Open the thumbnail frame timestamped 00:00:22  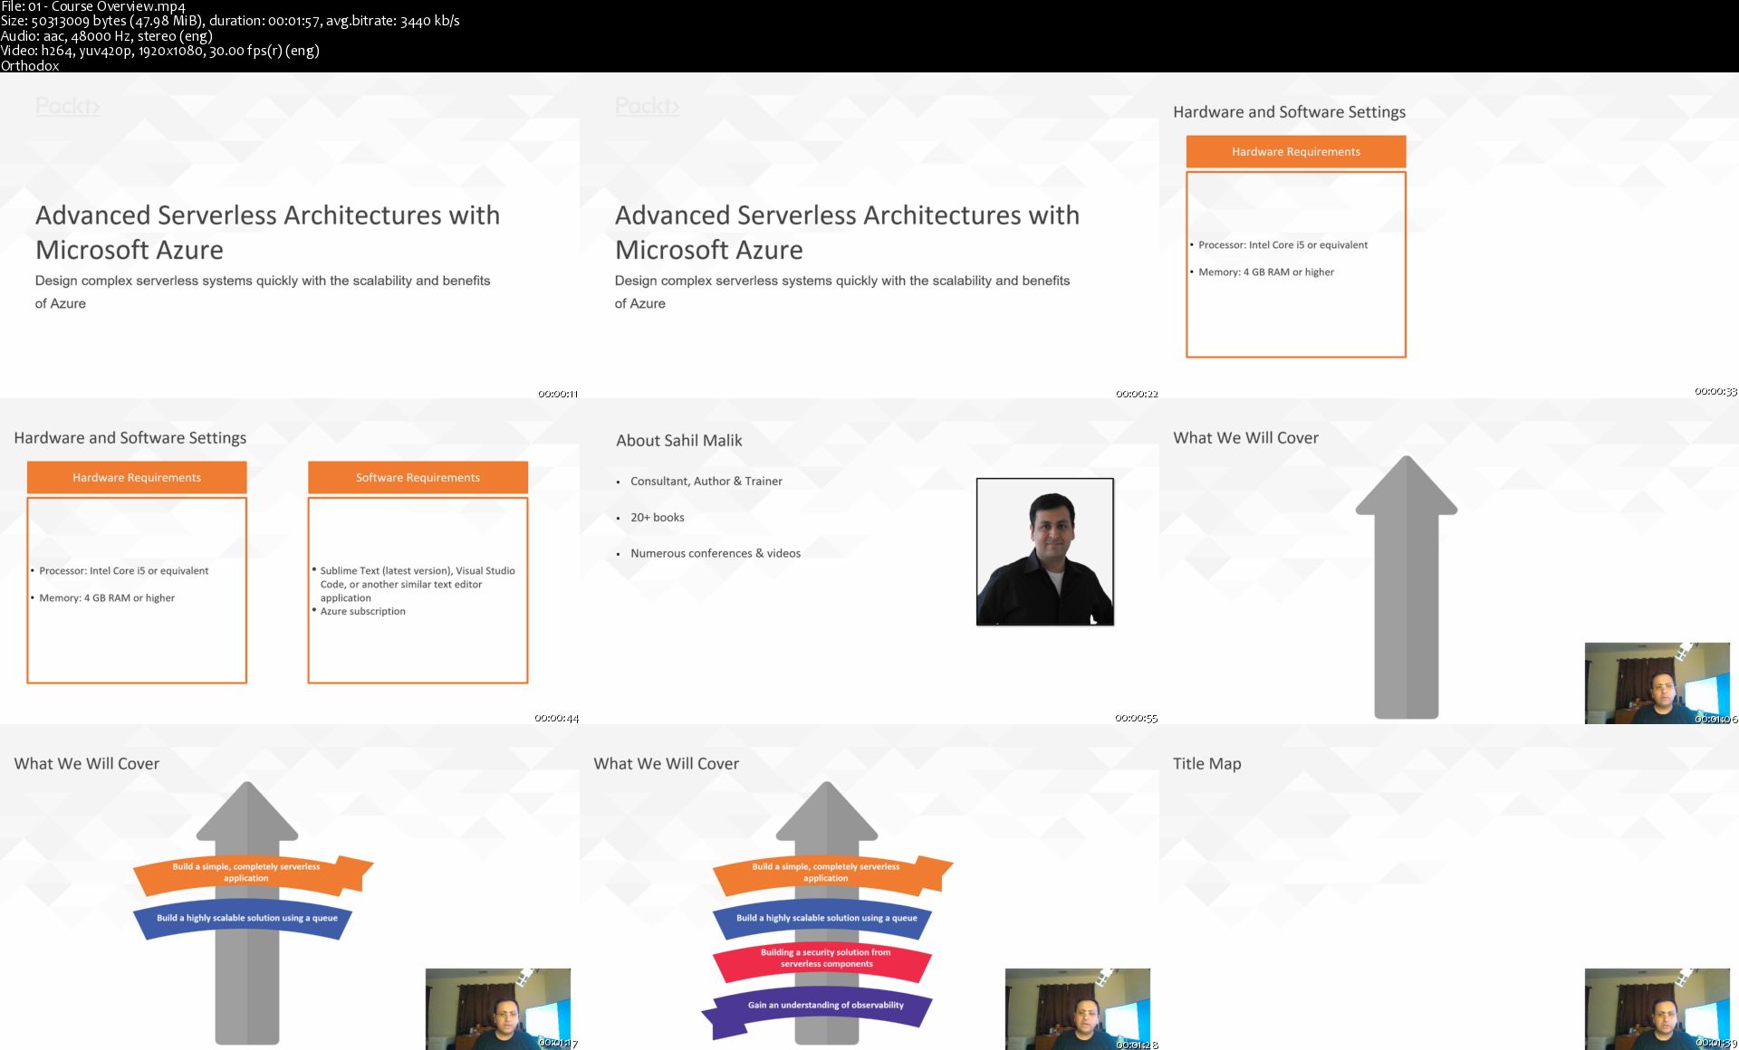pos(869,235)
